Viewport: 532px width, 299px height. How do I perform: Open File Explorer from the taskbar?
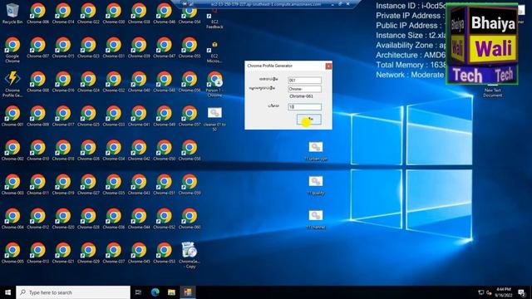pyautogui.click(x=171, y=292)
